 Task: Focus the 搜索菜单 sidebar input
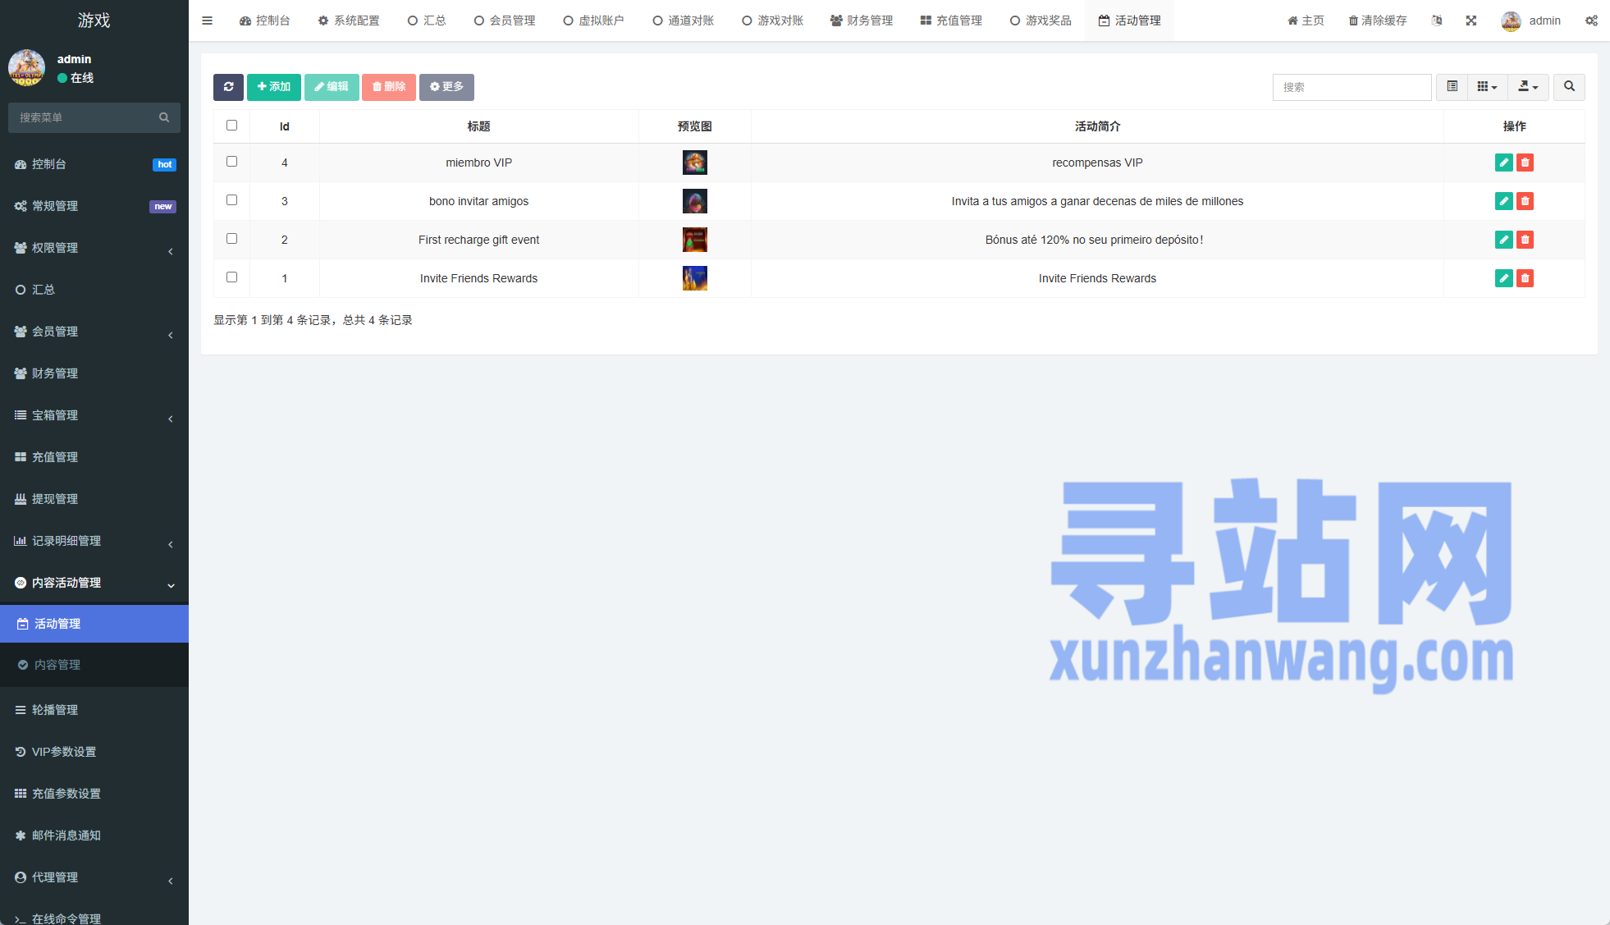(85, 117)
